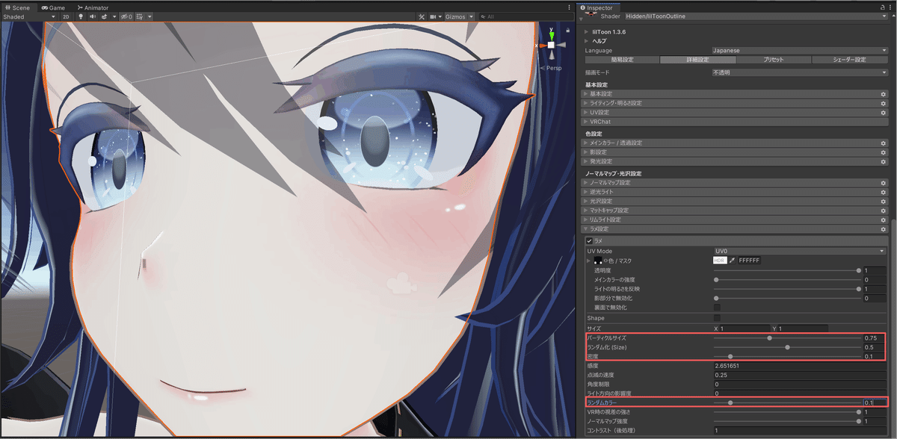
Task: Open Shader Hidden/lilToonOutline dropdown
Action: pyautogui.click(x=755, y=16)
